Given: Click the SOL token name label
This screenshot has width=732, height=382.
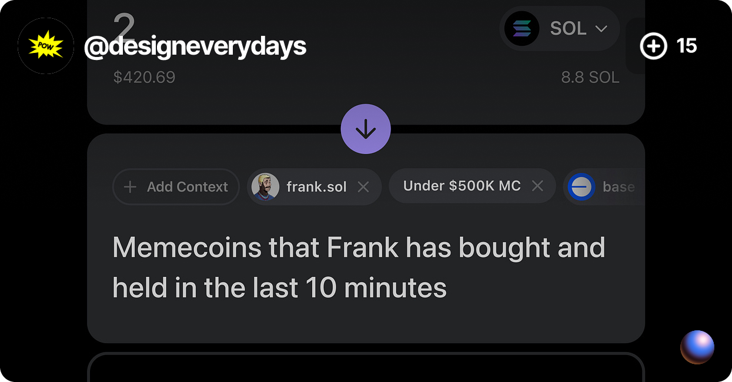Looking at the screenshot, I should (x=568, y=28).
